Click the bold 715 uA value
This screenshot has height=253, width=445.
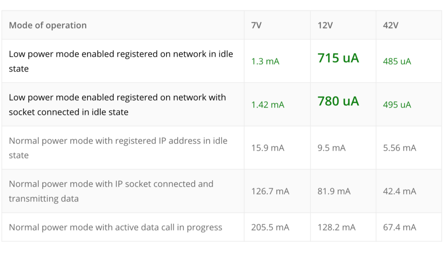point(338,58)
